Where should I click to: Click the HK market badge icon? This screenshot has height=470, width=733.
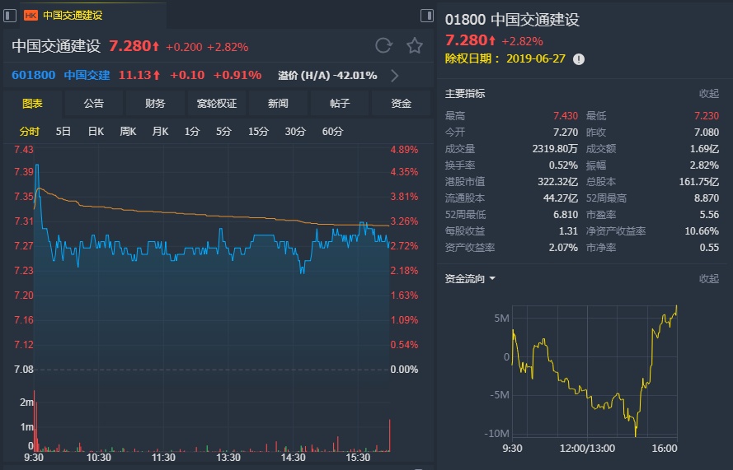[31, 15]
